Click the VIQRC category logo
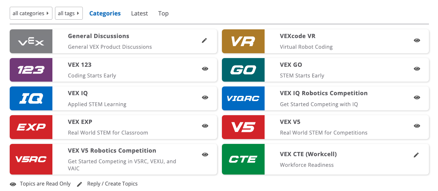 tap(243, 98)
